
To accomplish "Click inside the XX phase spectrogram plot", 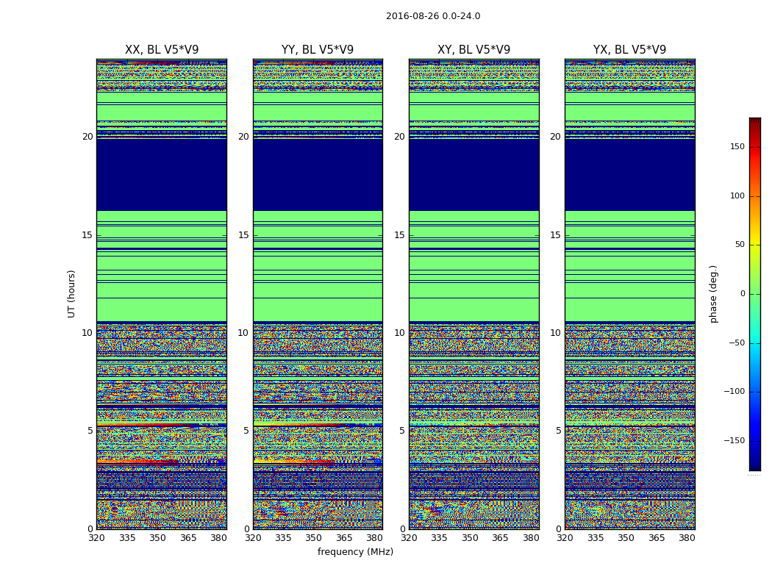I will tap(162, 294).
